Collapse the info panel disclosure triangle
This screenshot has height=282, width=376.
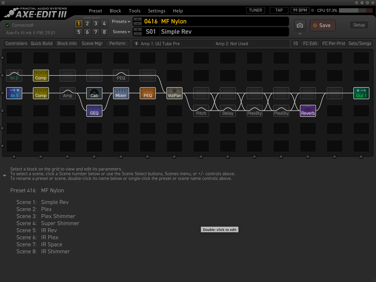click(4, 176)
